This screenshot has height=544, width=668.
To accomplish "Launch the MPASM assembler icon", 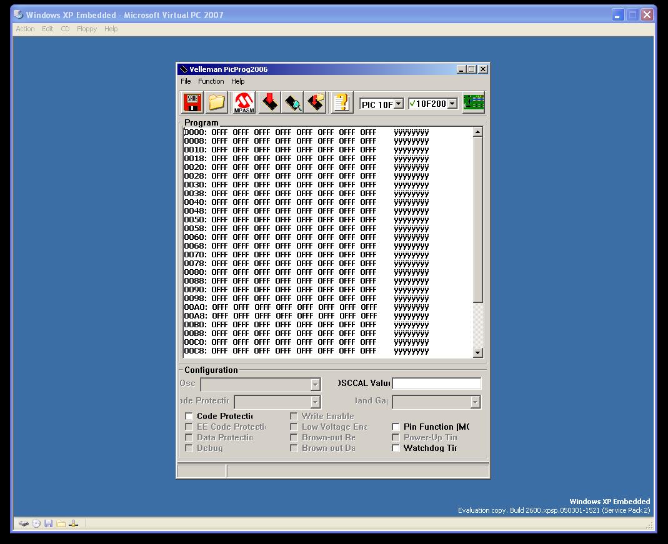I will point(244,102).
